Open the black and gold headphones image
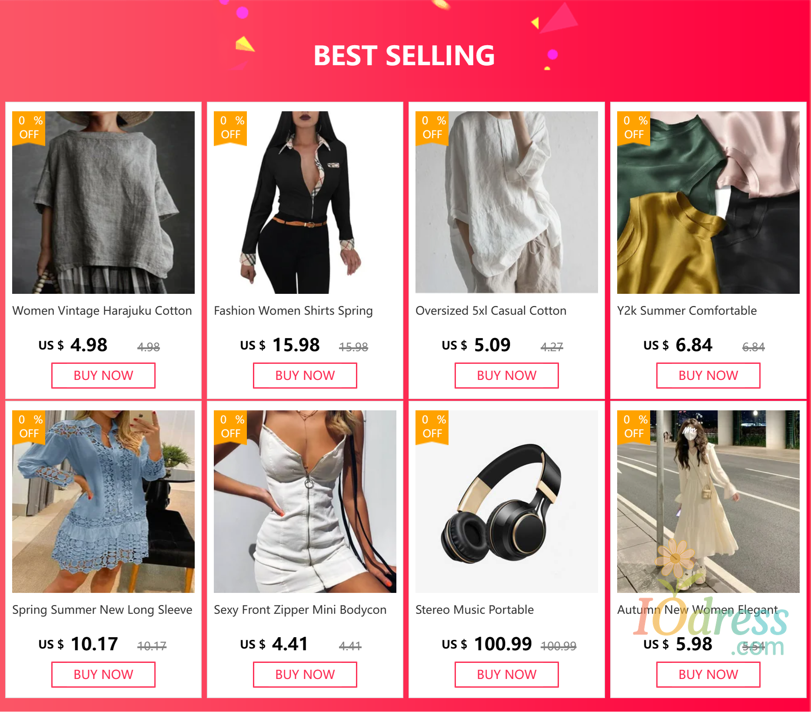Screen dimensions: 811x712 [507, 502]
